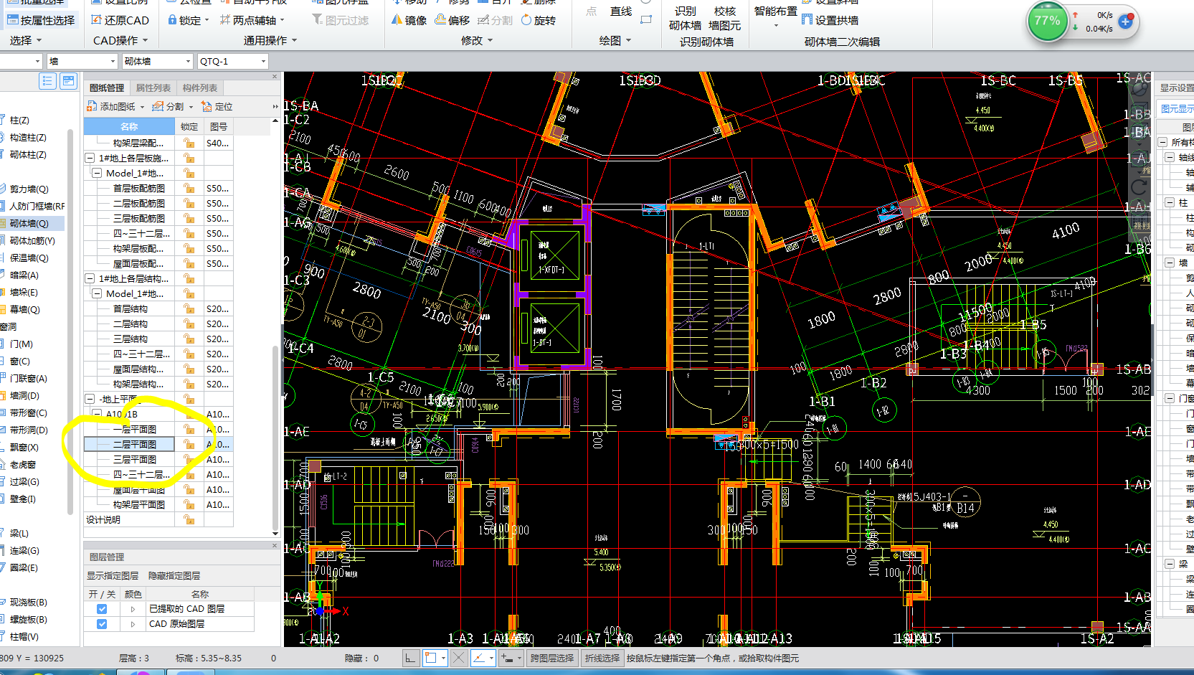
Task: Uncheck CAD 原始图层 visibility checkbox
Action: point(102,624)
